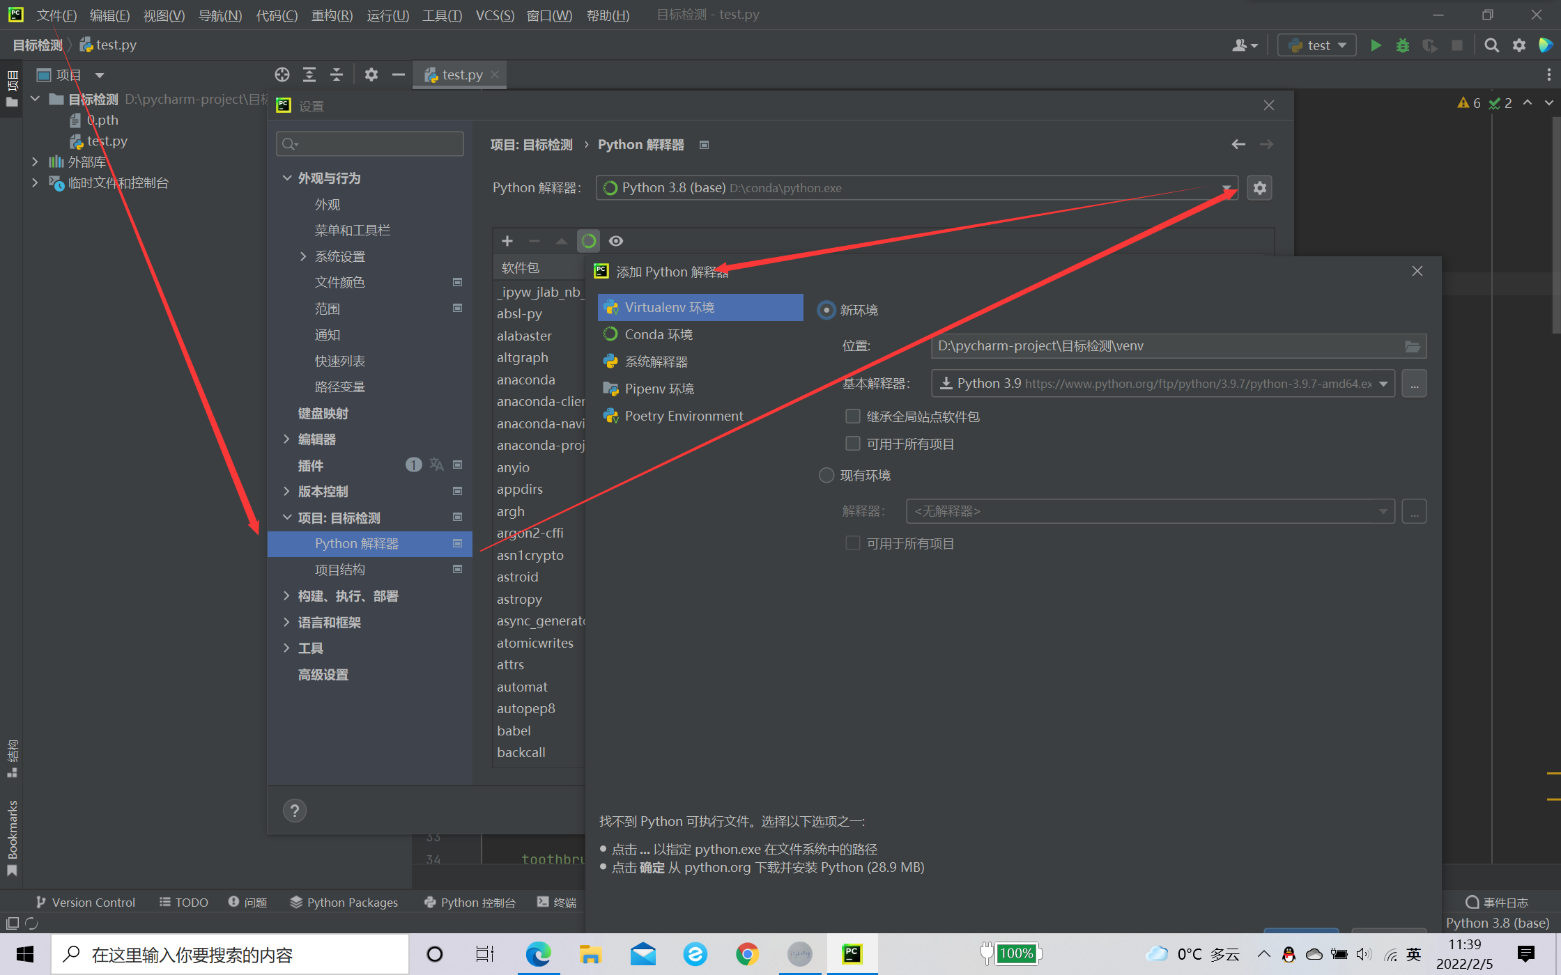Click Python Packages tool window button
The width and height of the screenshot is (1561, 975).
344,902
